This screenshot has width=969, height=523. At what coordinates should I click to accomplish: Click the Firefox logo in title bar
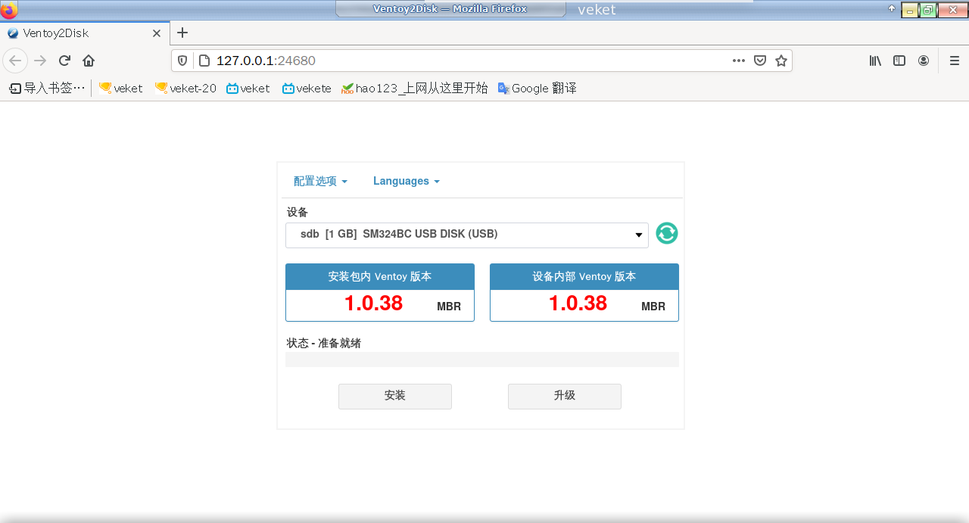pyautogui.click(x=8, y=10)
